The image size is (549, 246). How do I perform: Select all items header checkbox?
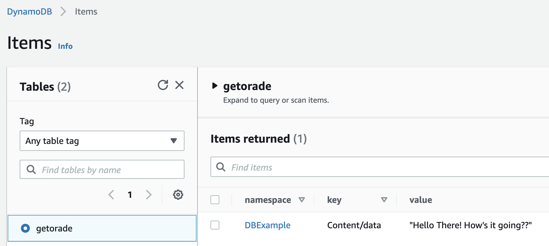coord(215,200)
